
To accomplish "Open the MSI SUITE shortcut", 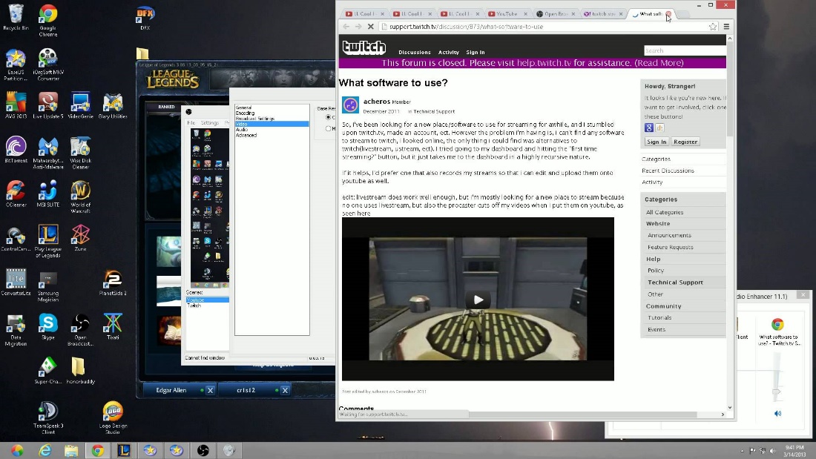I will [48, 194].
